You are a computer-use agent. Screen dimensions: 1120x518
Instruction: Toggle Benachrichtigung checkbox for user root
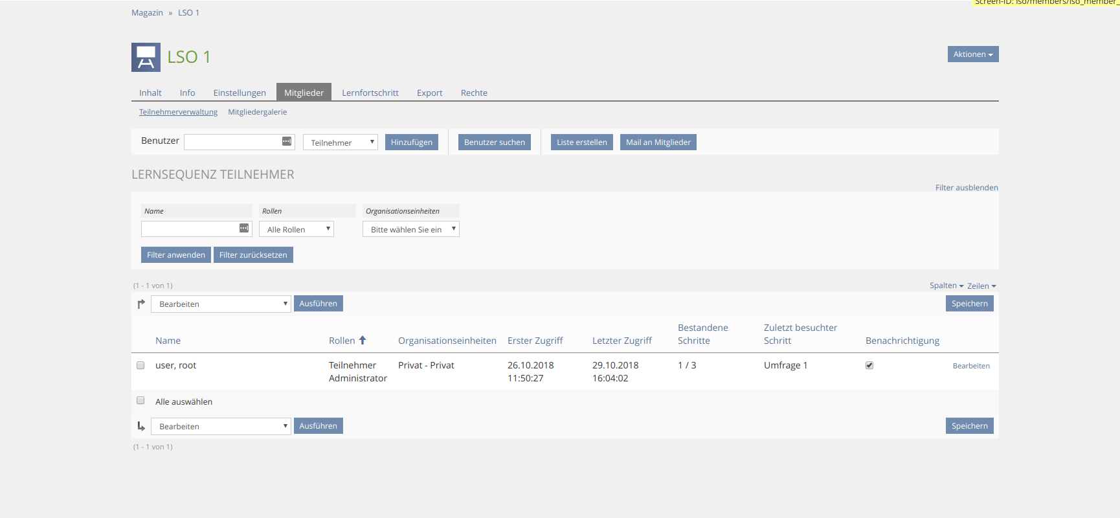point(869,365)
